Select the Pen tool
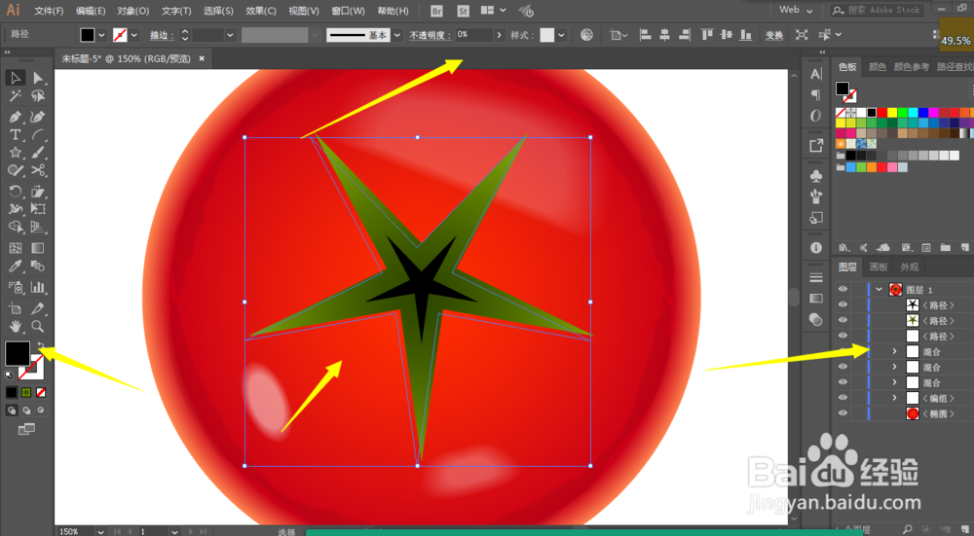The width and height of the screenshot is (974, 536). [x=16, y=117]
